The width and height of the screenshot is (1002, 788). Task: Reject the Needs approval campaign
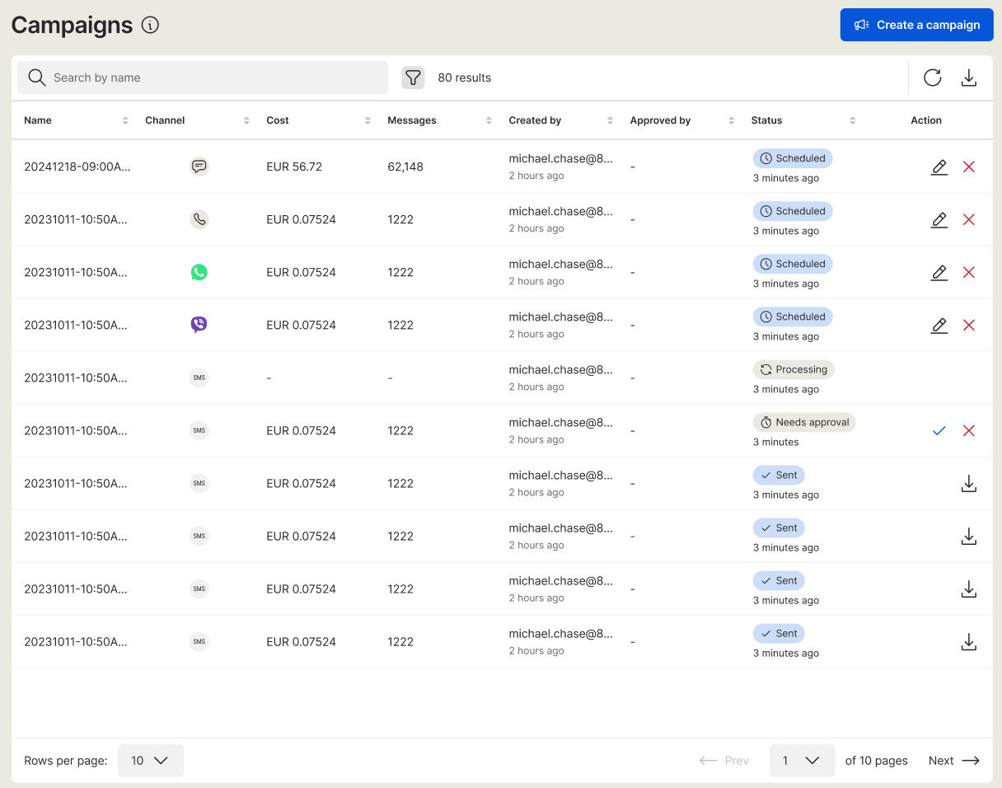coord(969,431)
